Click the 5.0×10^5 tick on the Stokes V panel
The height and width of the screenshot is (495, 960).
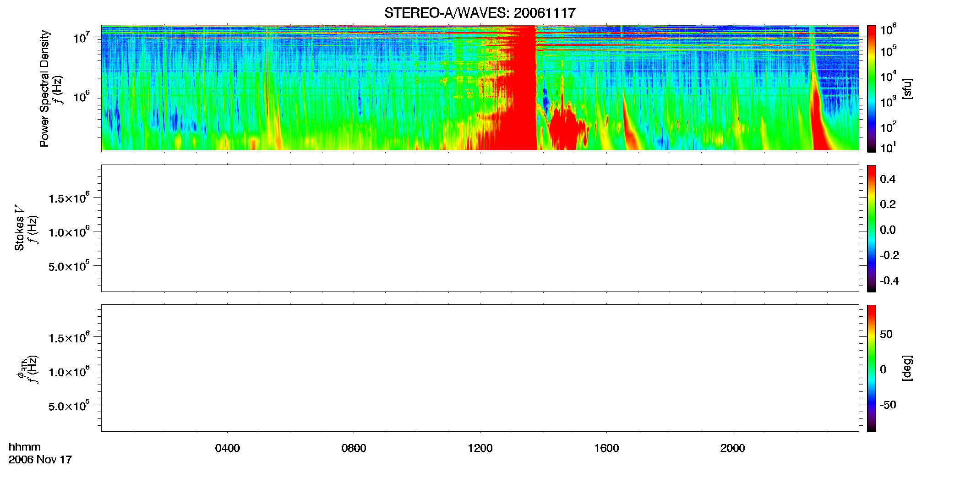[x=69, y=266]
